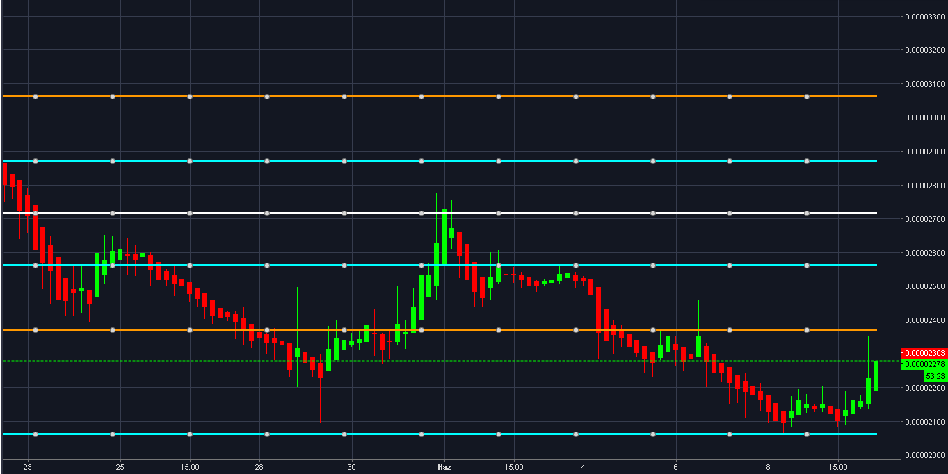
Task: Select the cyan line near 0.00002900
Action: coord(440,161)
